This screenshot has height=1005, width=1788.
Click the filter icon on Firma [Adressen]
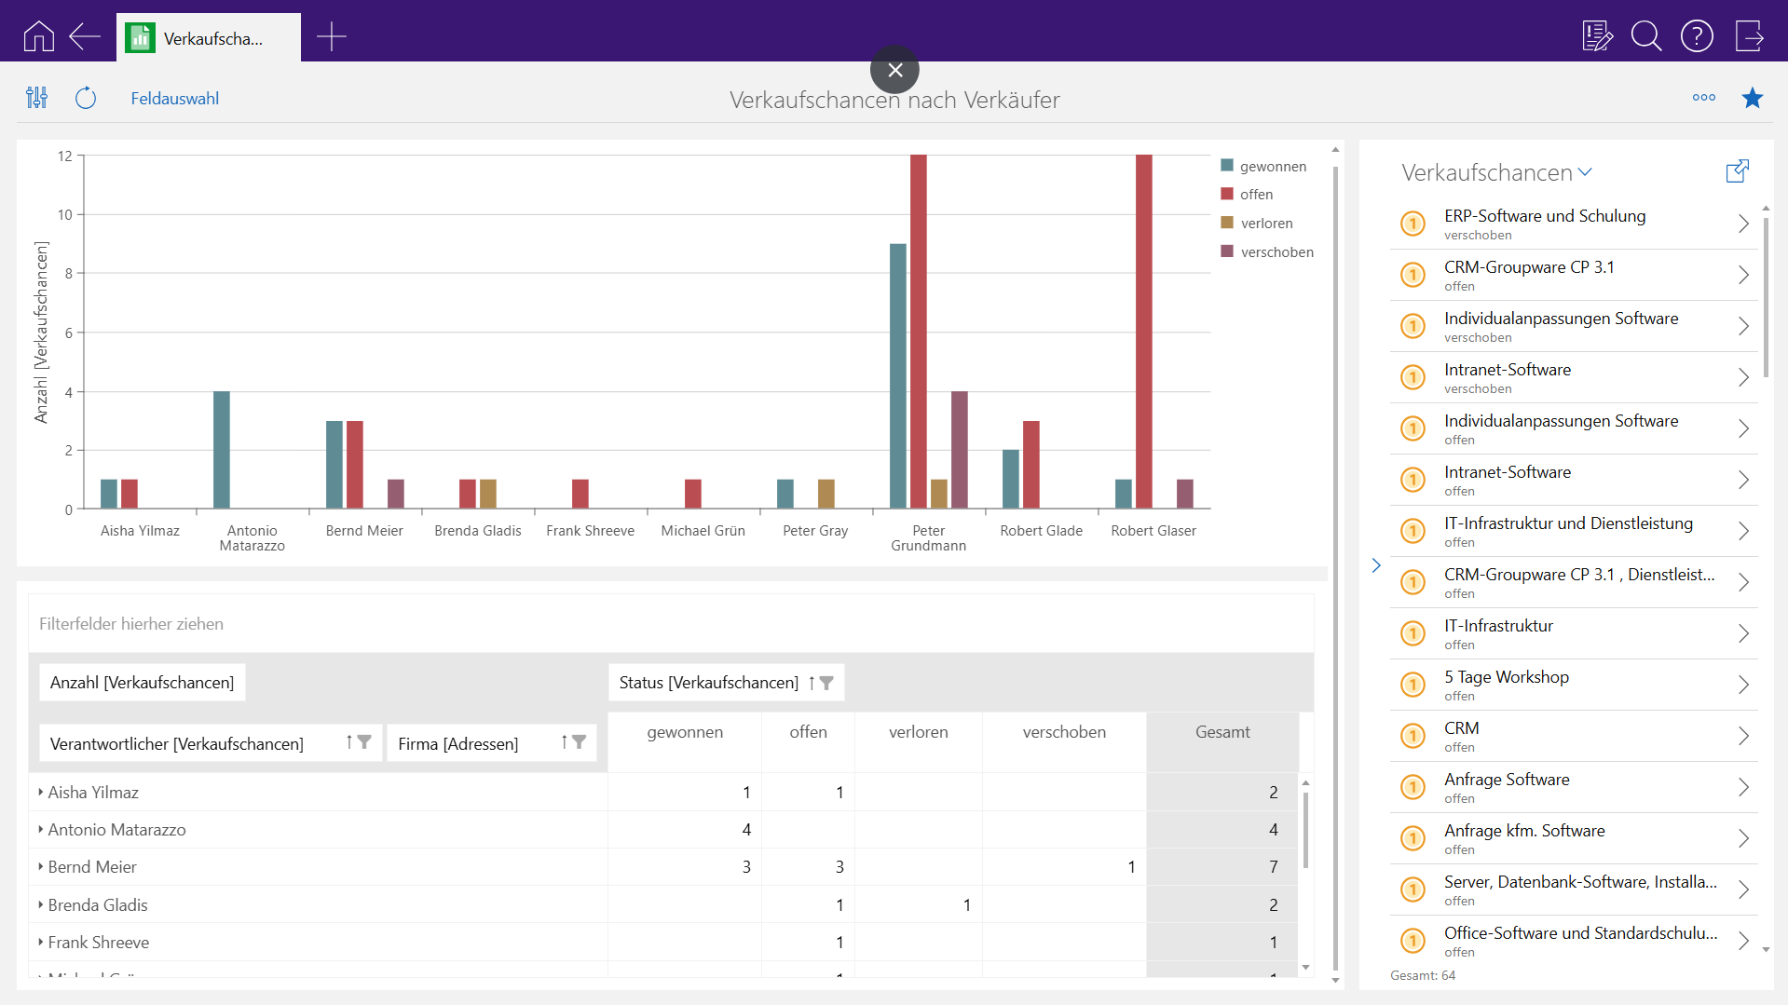pos(580,742)
